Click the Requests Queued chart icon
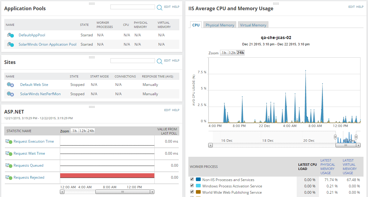This screenshot has height=197, width=368. pos(8,165)
